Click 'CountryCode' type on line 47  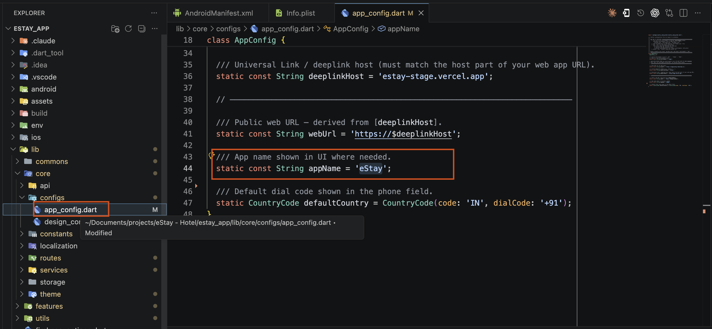274,203
